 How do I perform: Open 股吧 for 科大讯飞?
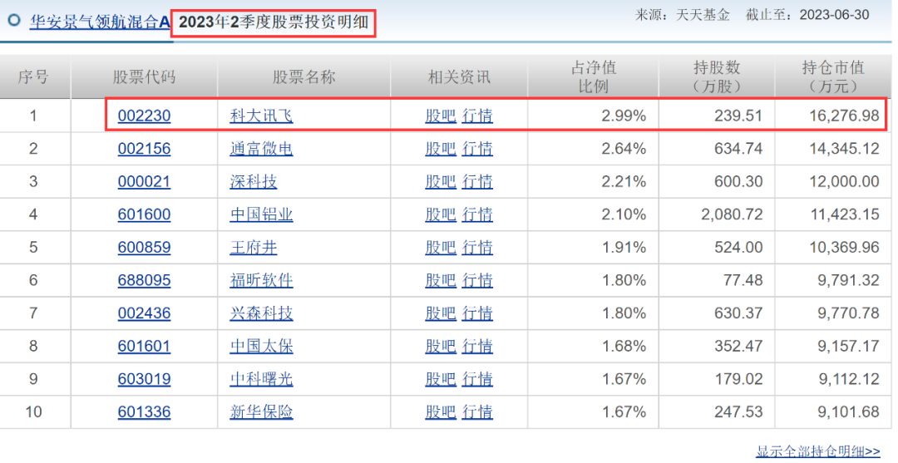point(441,116)
